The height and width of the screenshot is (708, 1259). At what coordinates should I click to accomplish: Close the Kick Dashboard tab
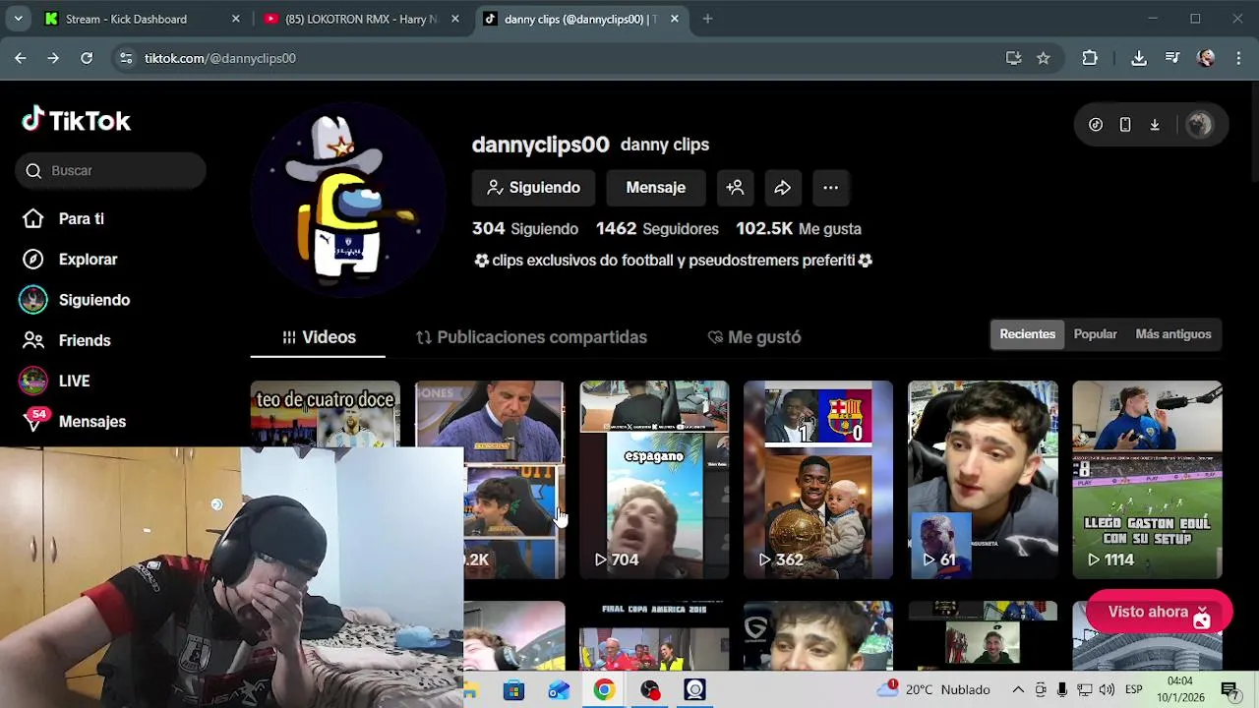click(236, 19)
